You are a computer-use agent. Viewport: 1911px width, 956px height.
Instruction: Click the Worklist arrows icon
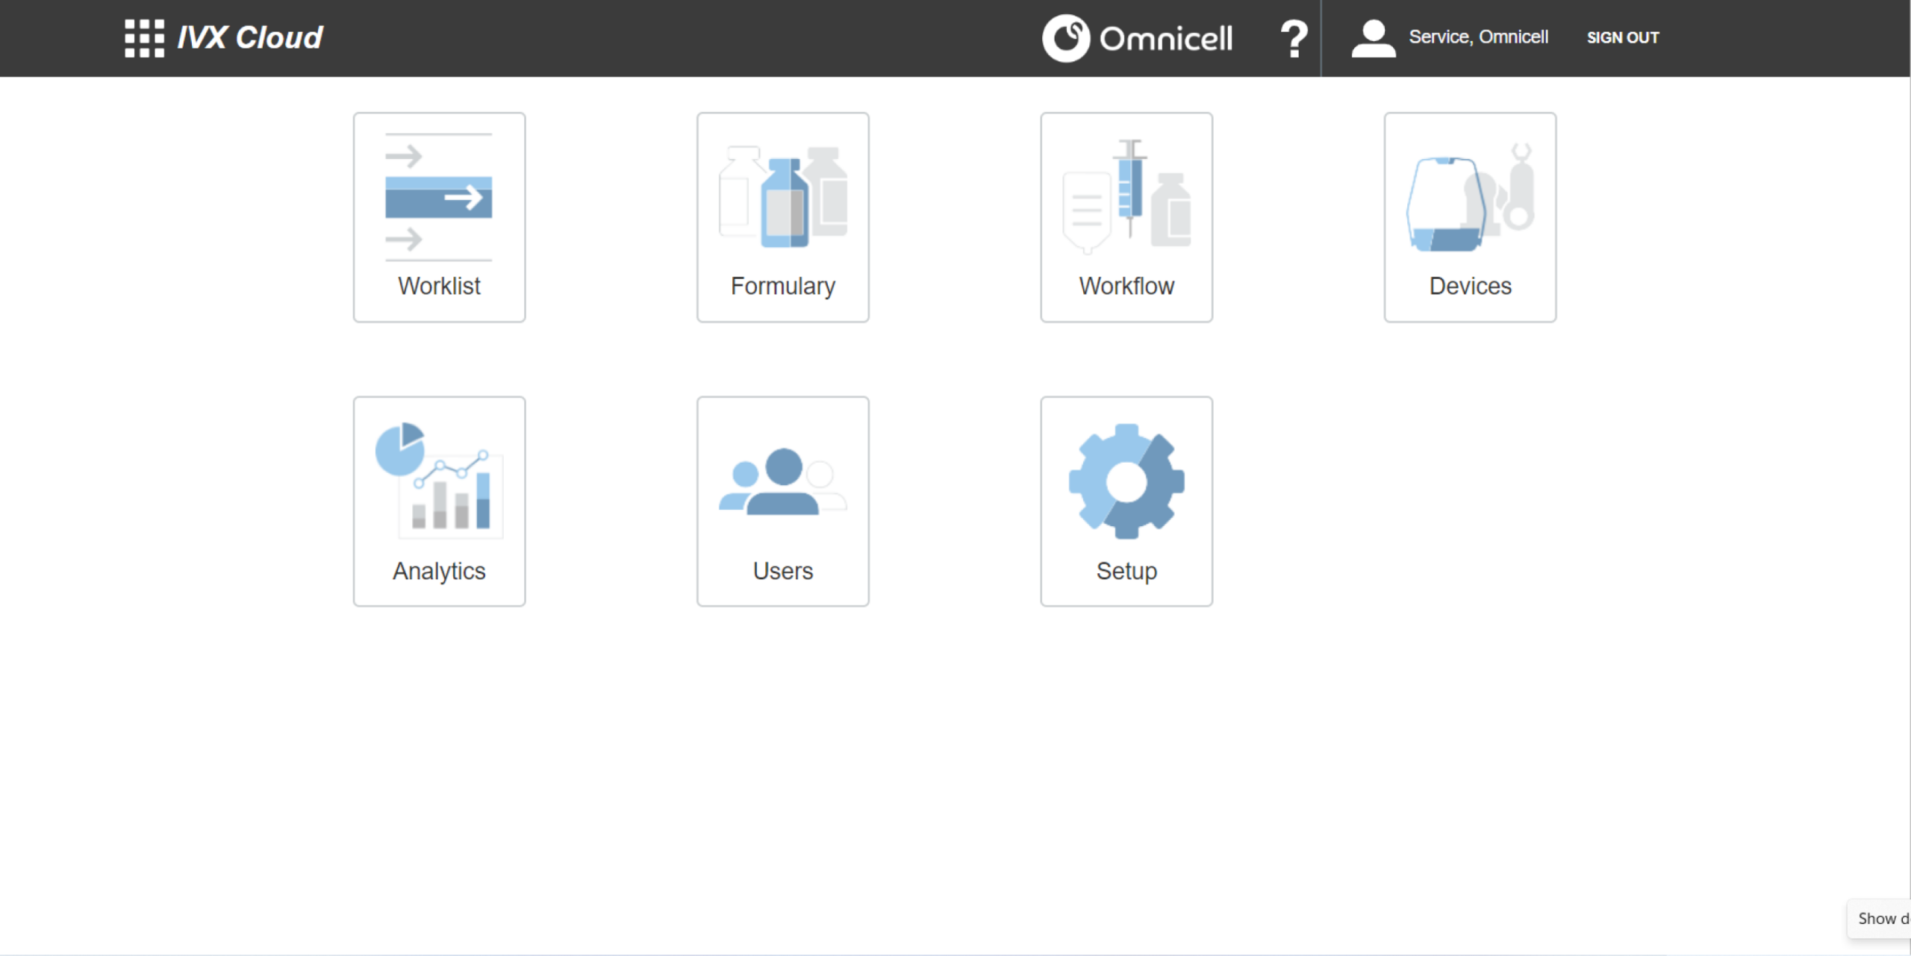[439, 197]
